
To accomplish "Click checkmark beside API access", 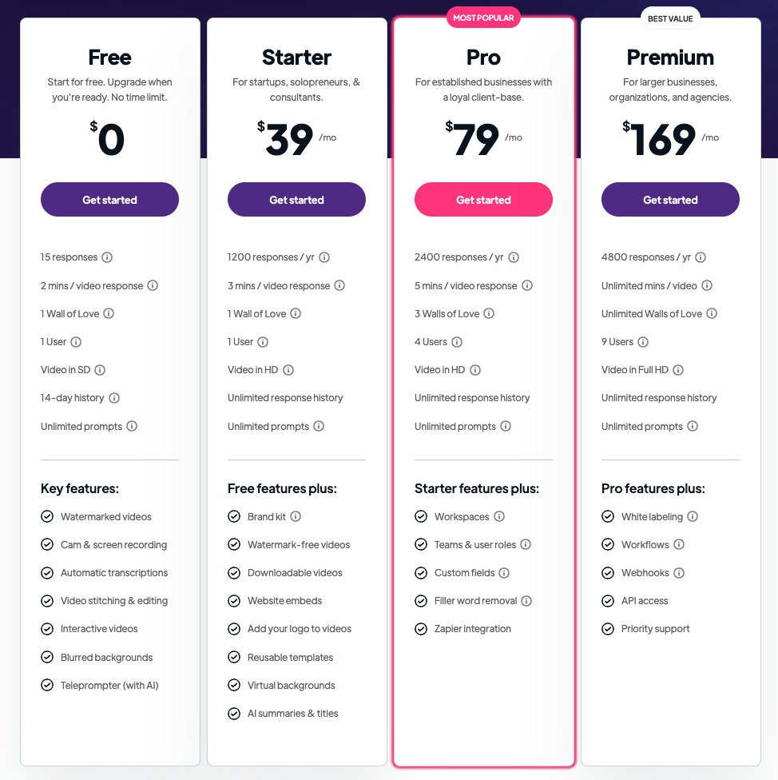I will 608,601.
